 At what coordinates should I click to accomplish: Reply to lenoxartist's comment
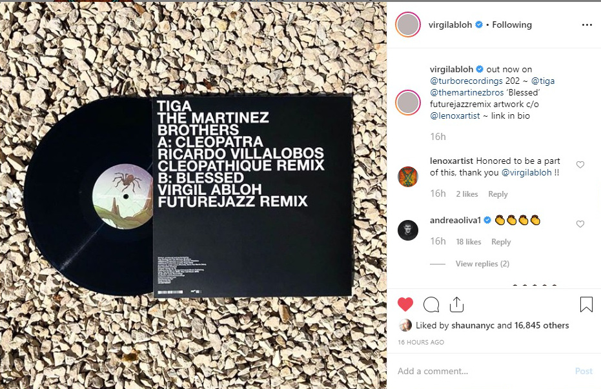498,194
